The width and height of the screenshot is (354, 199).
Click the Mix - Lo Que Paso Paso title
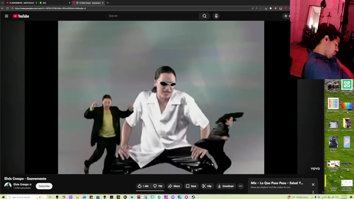pos(277,183)
